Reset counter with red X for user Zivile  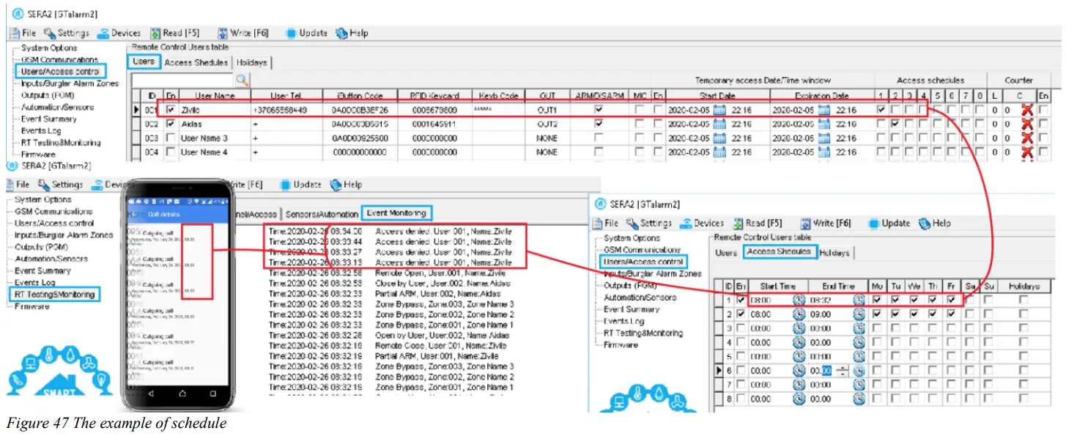pyautogui.click(x=1028, y=110)
